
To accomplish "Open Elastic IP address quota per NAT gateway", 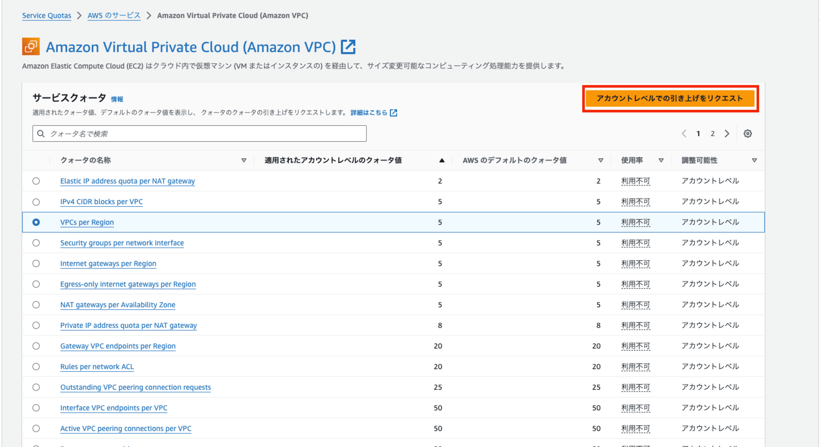I will tap(128, 181).
